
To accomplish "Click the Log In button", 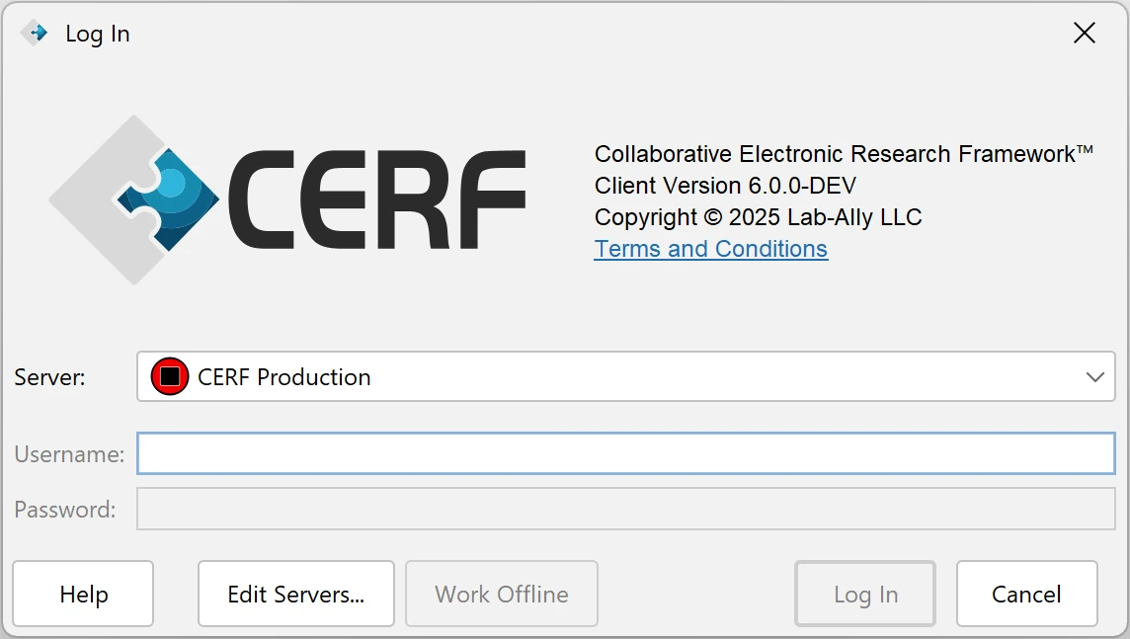I will click(865, 595).
